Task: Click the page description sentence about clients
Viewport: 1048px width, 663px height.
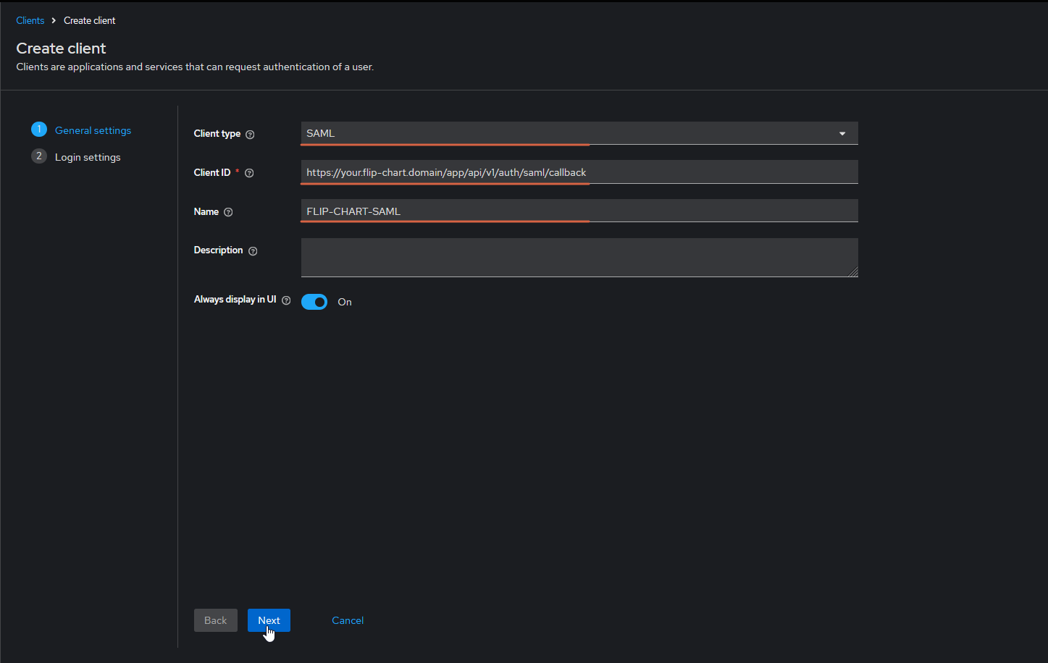Action: pyautogui.click(x=195, y=67)
